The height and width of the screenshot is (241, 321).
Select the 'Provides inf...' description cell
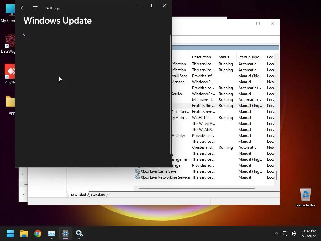203,76
